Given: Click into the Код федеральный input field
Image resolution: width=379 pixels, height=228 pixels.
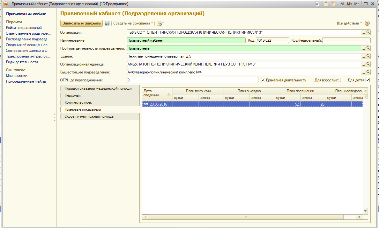Looking at the screenshot, I should click(x=346, y=40).
